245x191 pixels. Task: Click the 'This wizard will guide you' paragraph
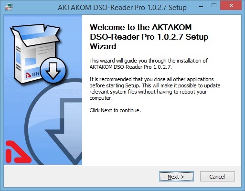[x=149, y=64]
